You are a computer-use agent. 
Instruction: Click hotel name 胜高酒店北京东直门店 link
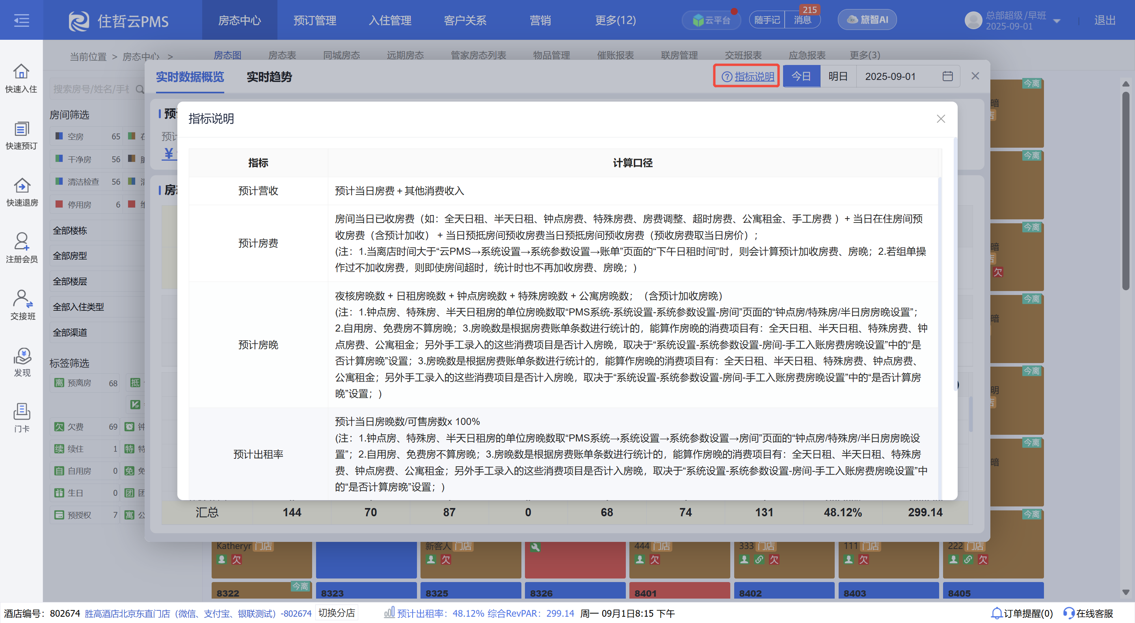(198, 613)
